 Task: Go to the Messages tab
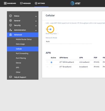tap(25, 3)
